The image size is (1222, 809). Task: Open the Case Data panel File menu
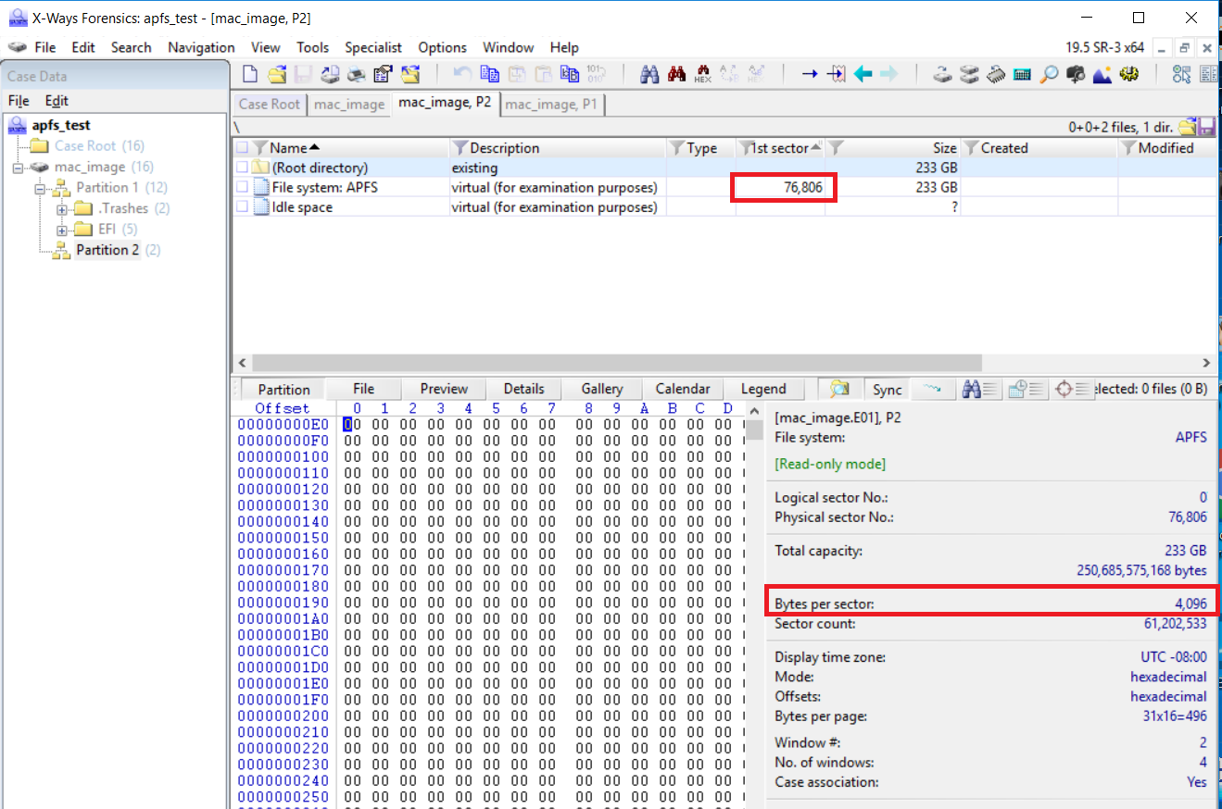[x=19, y=101]
